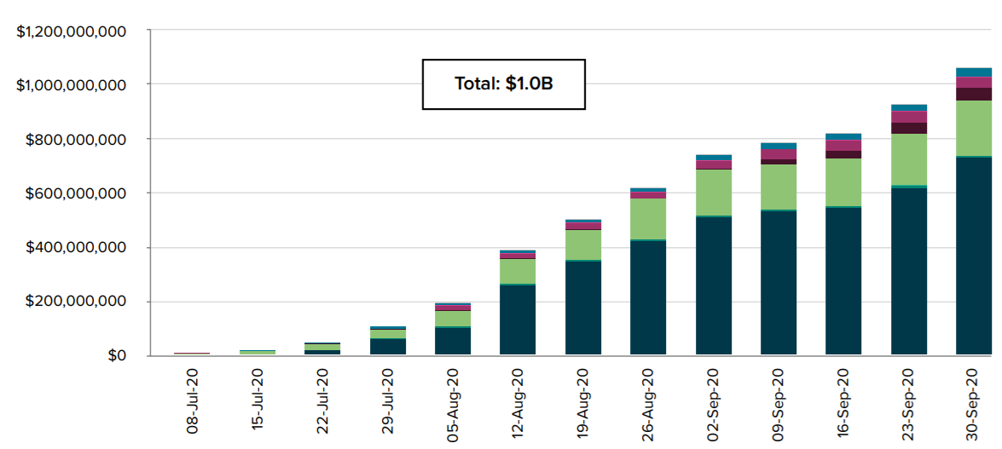
Task: Select dark navy segment of 09-Sep-20 bar
Action: coord(779,283)
